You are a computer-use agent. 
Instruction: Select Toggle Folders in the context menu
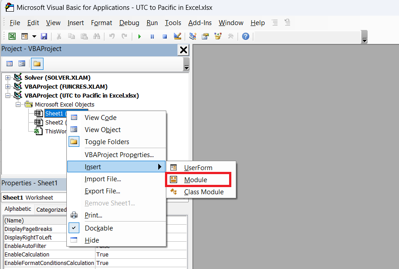(x=117, y=142)
